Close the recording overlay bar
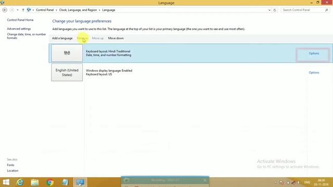The image size is (333, 187). 204,180
